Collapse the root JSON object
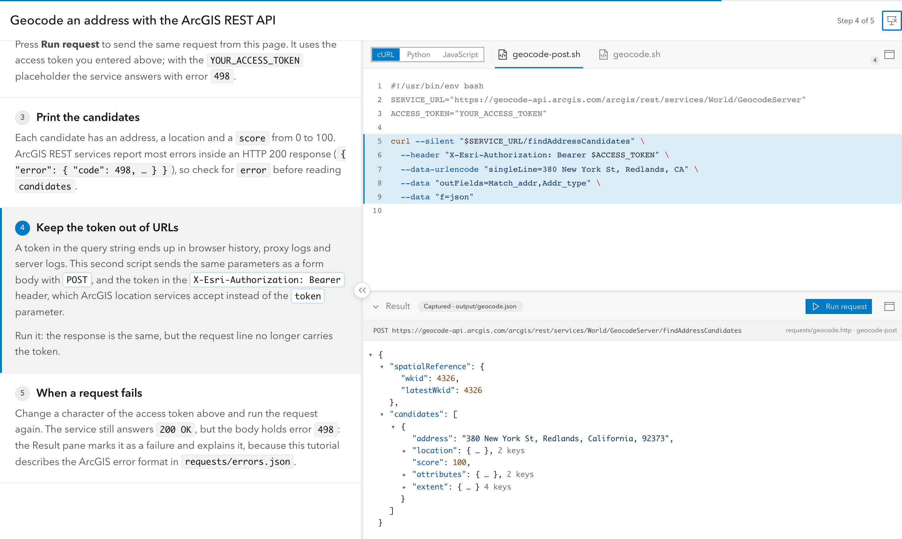This screenshot has height=539, width=902. [371, 355]
